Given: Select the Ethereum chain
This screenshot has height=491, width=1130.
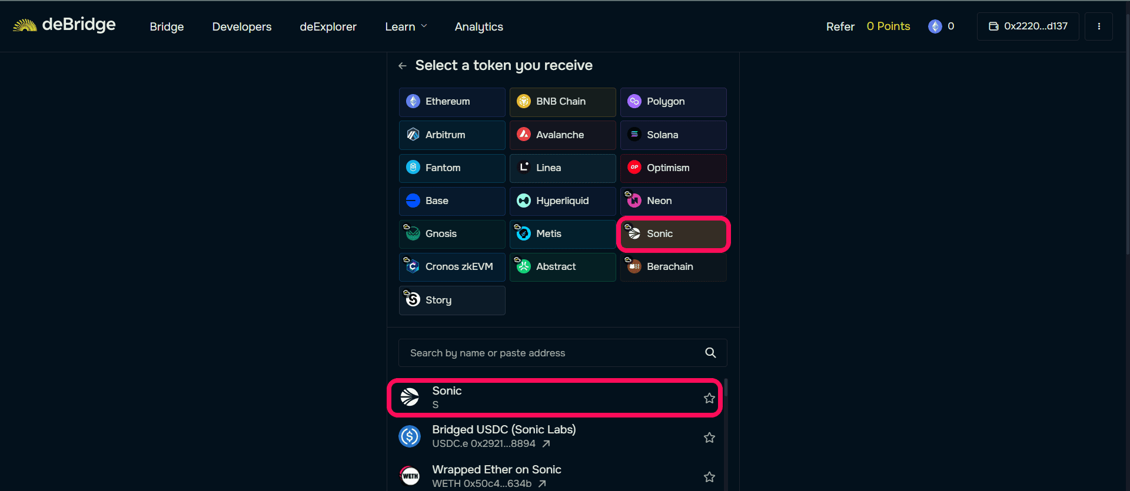Looking at the screenshot, I should (452, 102).
